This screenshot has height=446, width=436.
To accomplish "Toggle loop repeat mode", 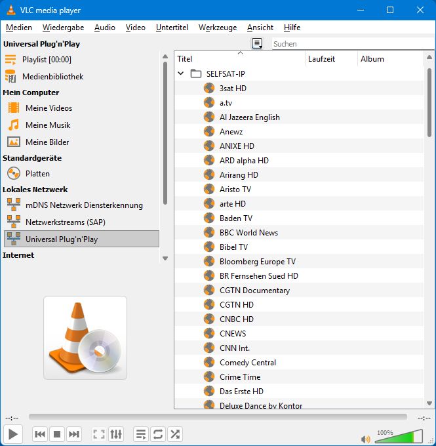I will (x=158, y=434).
